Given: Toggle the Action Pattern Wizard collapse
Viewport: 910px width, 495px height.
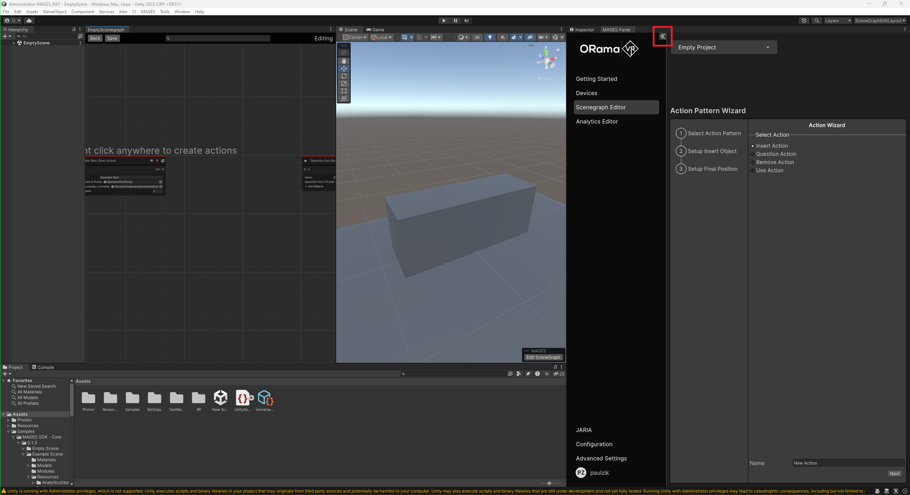Looking at the screenshot, I should click(x=663, y=36).
